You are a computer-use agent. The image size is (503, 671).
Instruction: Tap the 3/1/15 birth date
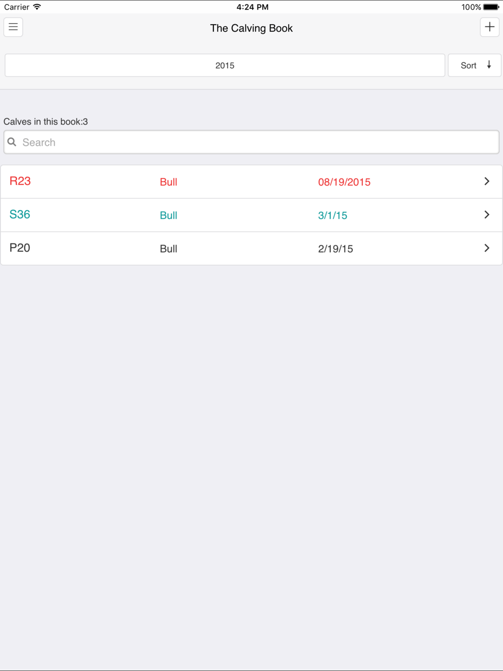point(333,215)
